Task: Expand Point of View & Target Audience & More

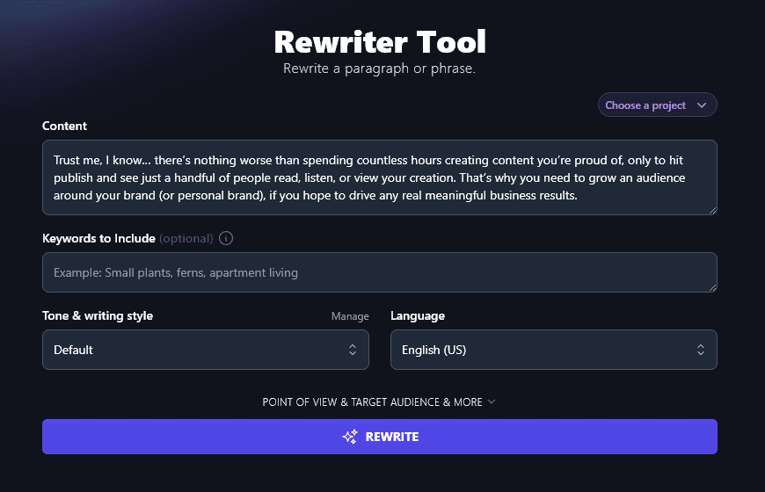Action: click(373, 402)
